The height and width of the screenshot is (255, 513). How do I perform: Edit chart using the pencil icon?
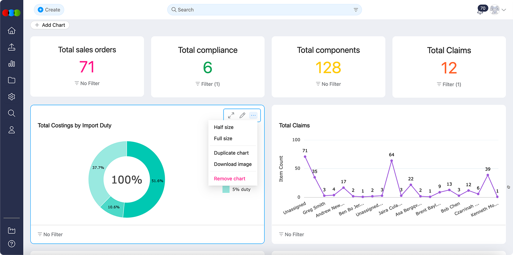coord(242,115)
